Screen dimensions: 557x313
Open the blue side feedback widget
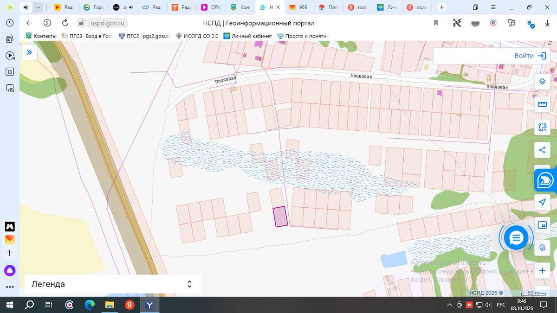pyautogui.click(x=546, y=180)
